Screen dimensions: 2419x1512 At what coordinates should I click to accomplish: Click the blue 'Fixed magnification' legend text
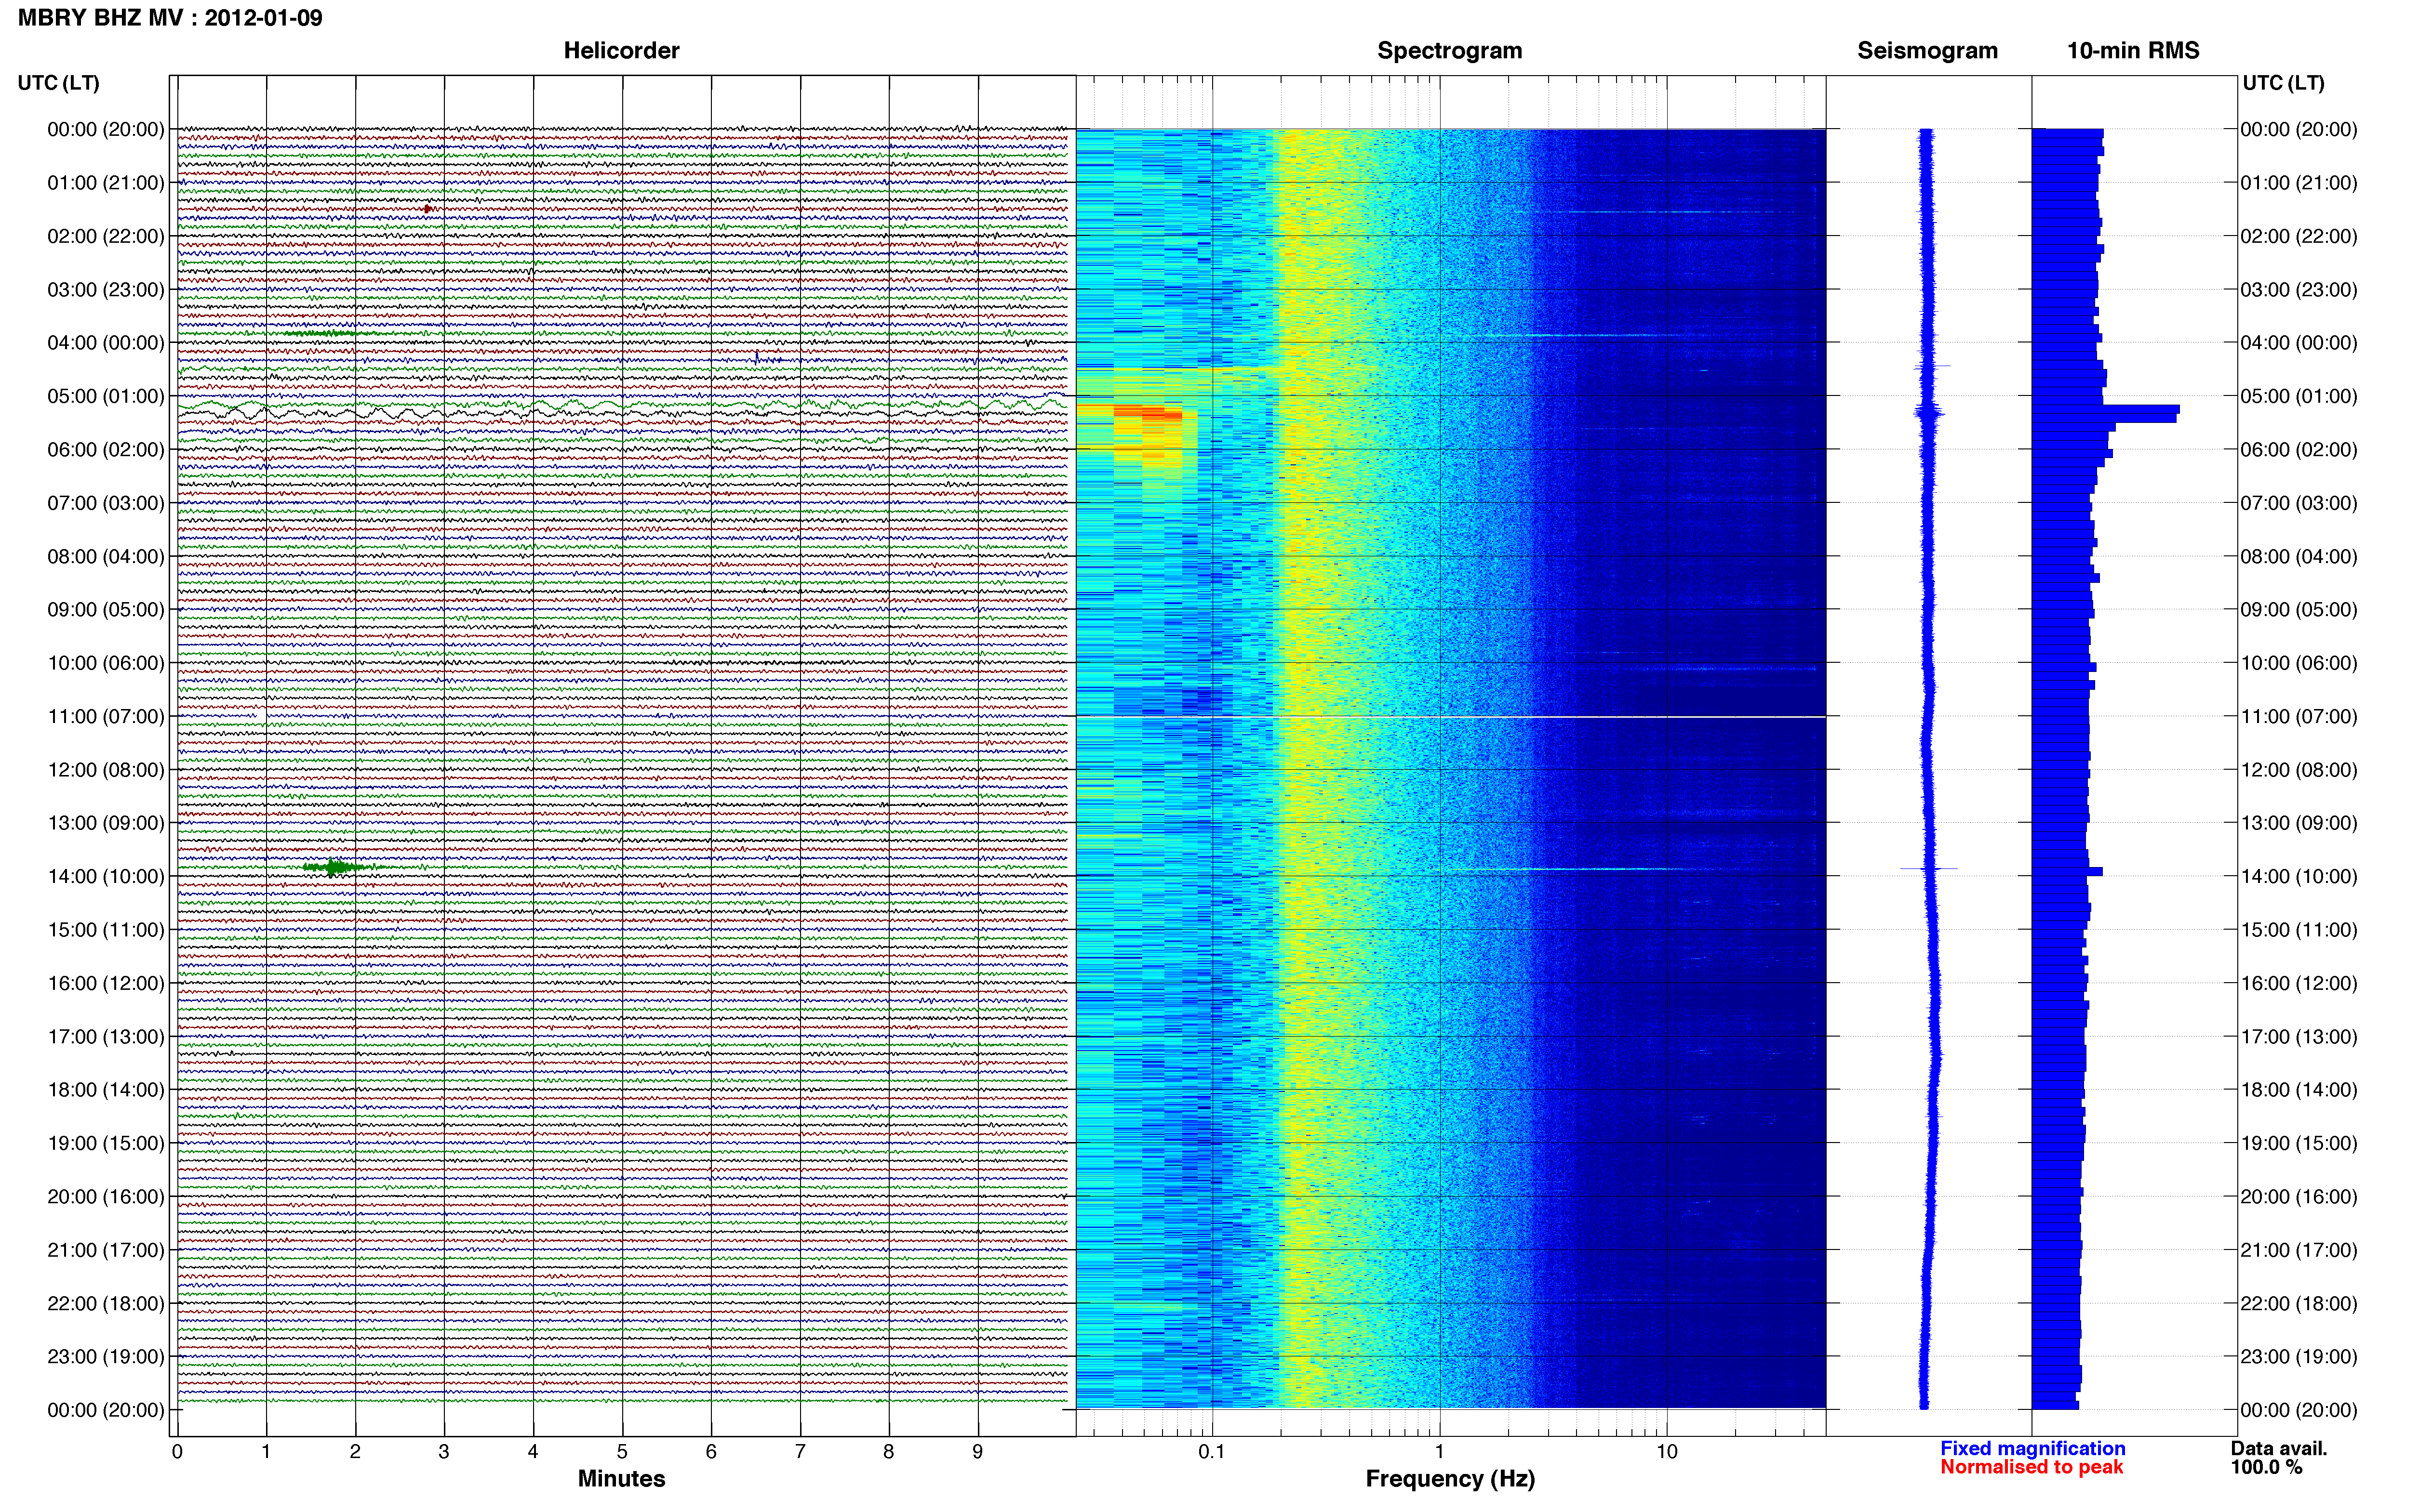(x=2033, y=1448)
